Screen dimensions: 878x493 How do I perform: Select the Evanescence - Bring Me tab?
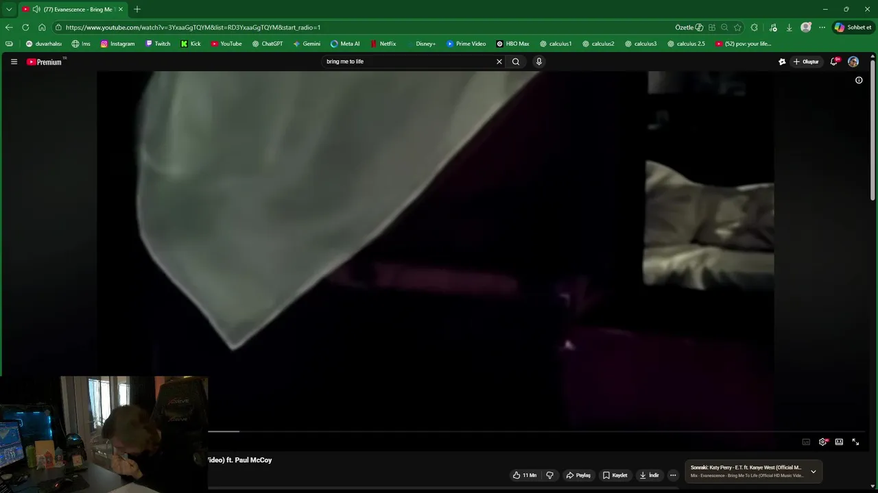click(72, 10)
